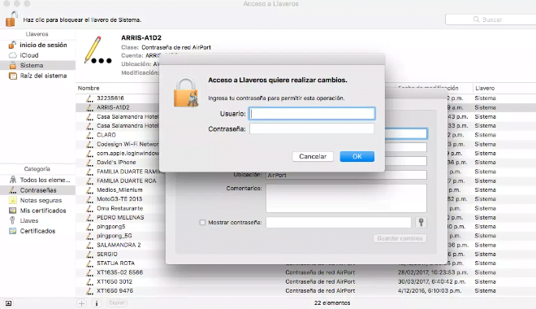Image resolution: width=536 pixels, height=309 pixels.
Task: Select the 32235616 password row
Action: pos(306,98)
